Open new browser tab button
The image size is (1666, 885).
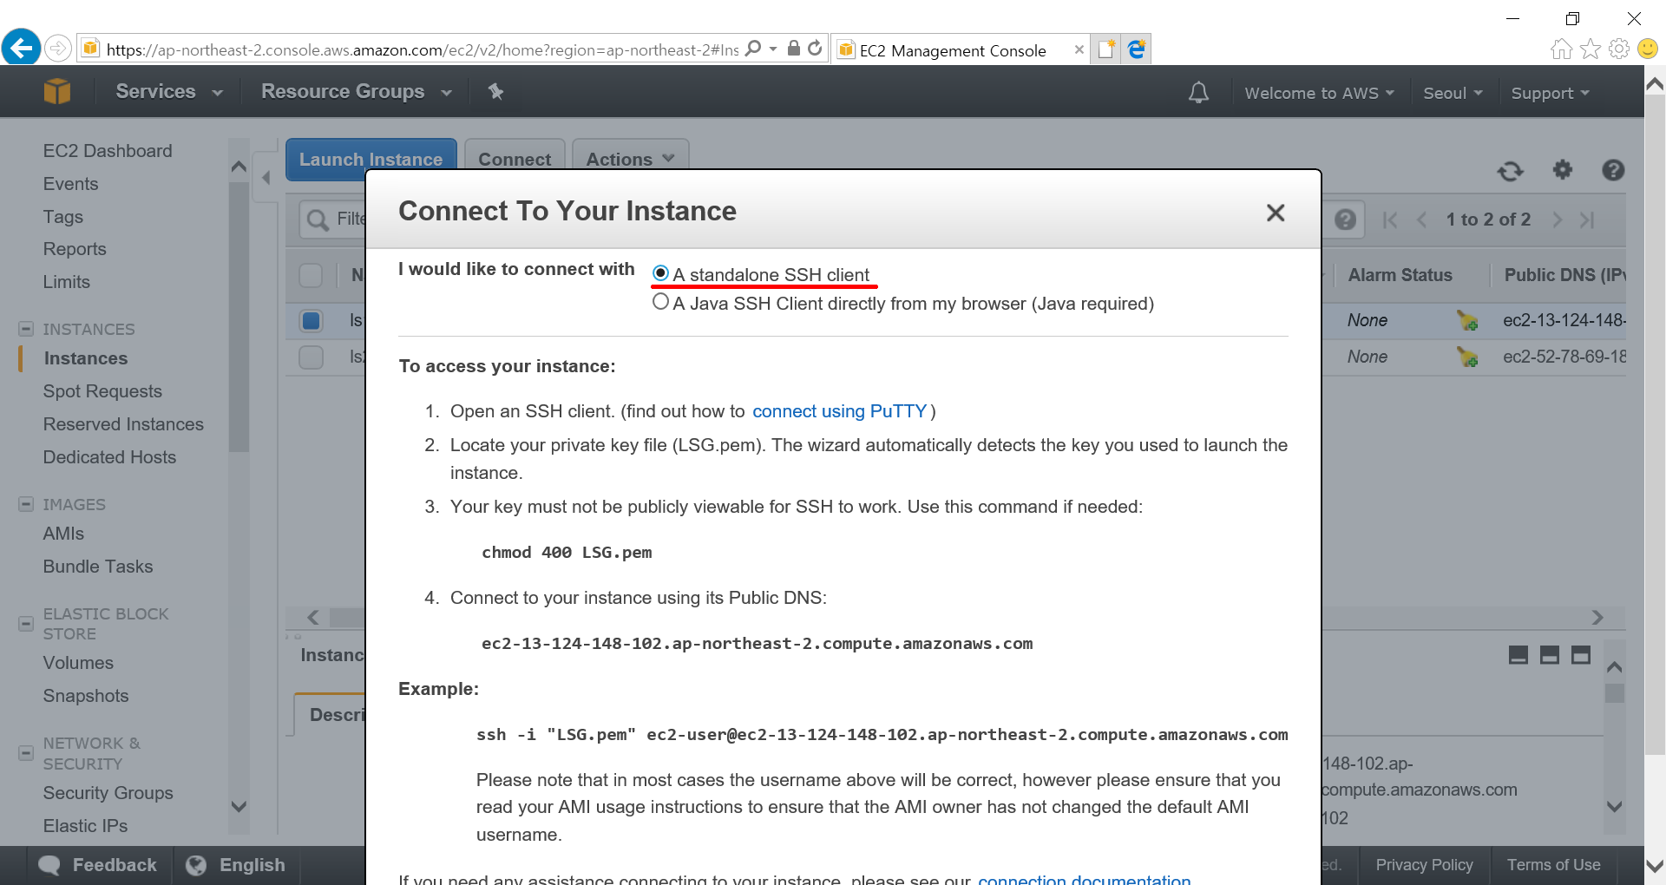point(1106,49)
